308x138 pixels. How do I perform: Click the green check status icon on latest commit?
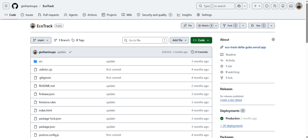(x=70, y=52)
